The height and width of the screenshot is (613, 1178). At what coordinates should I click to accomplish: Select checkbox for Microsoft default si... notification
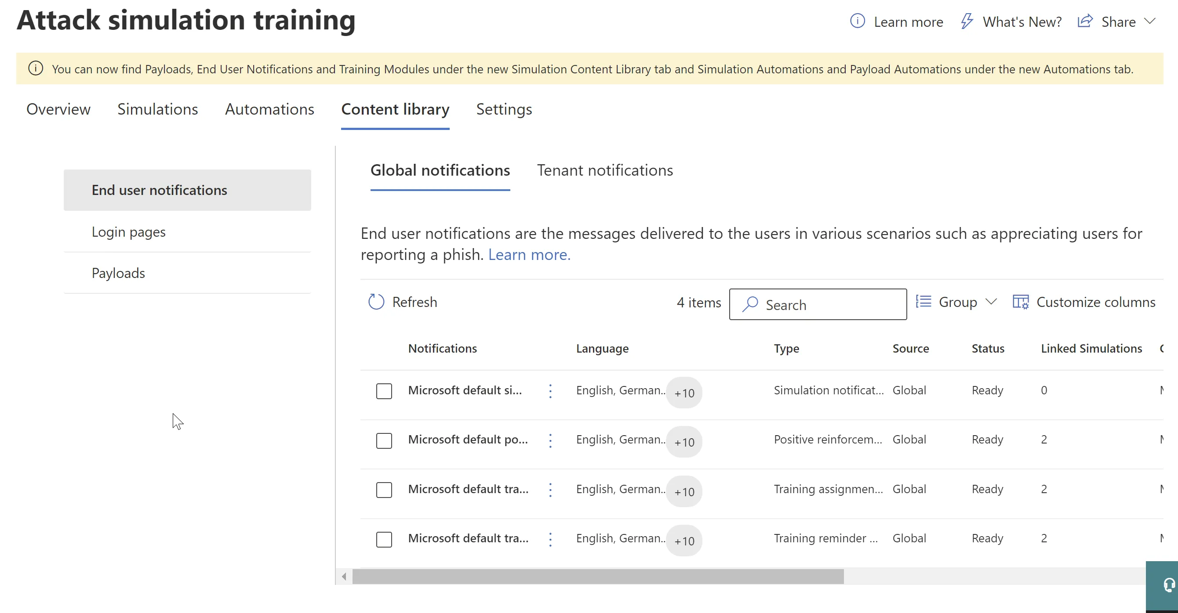point(384,391)
